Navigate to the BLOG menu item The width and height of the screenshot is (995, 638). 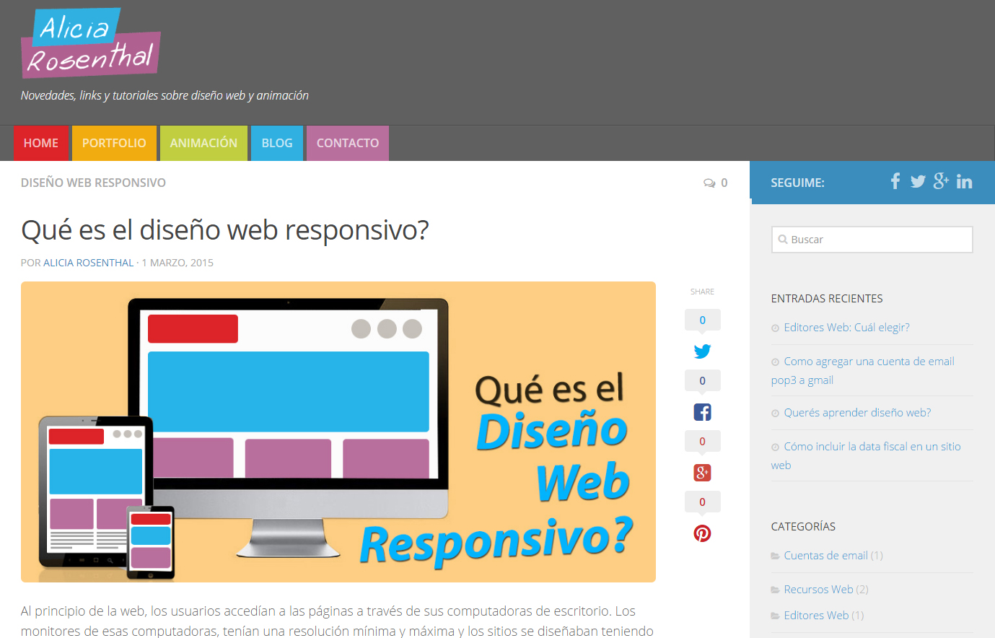[277, 143]
